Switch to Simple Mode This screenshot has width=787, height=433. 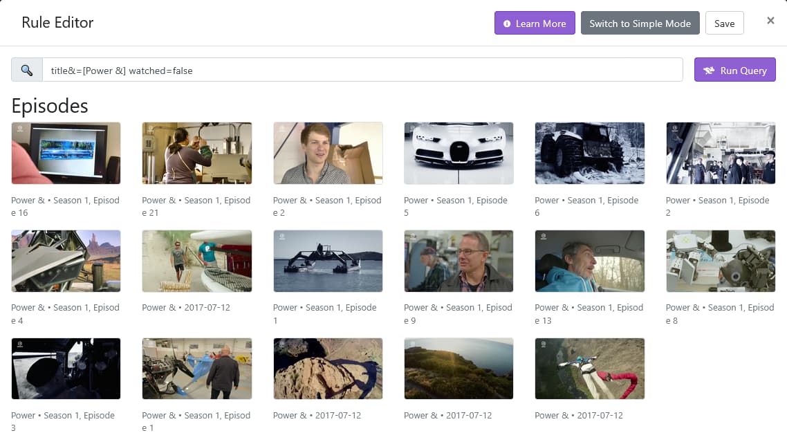pos(640,24)
